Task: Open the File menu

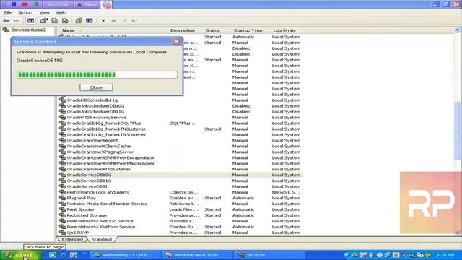Action: [8, 13]
